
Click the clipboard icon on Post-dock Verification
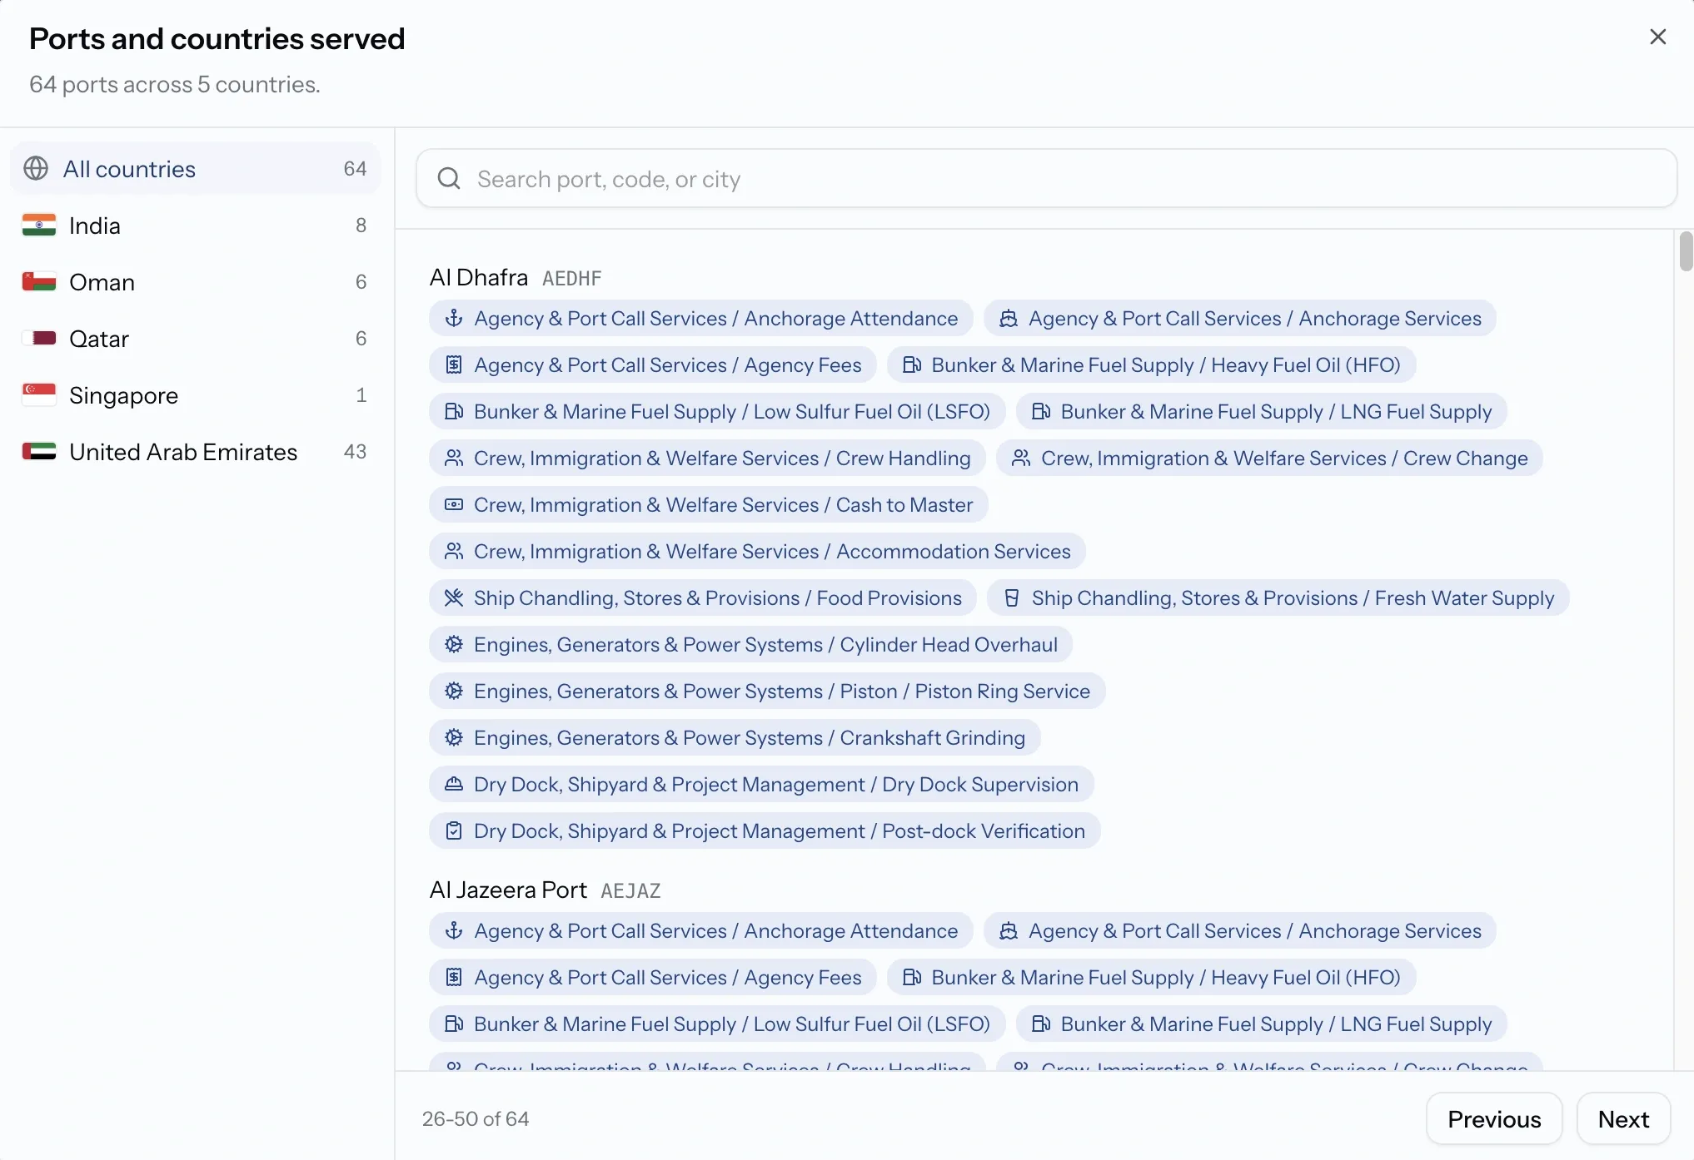[454, 831]
